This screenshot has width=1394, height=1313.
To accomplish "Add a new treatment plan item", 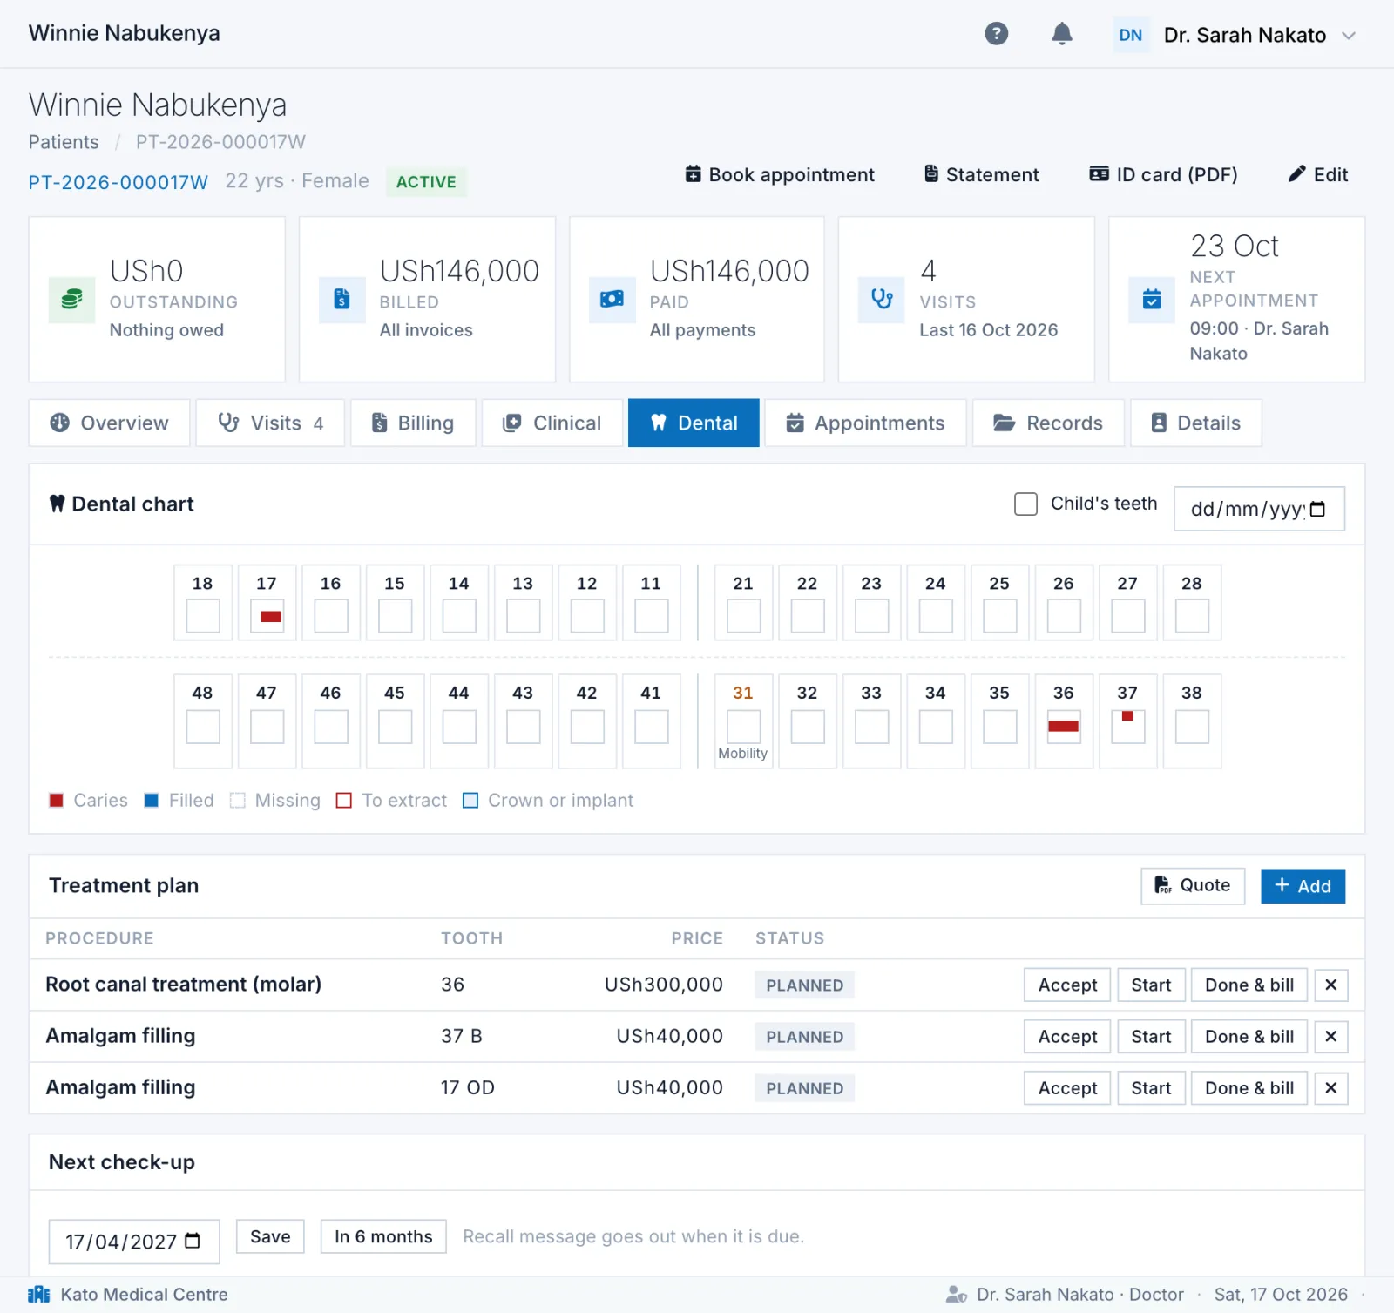I will (1303, 886).
